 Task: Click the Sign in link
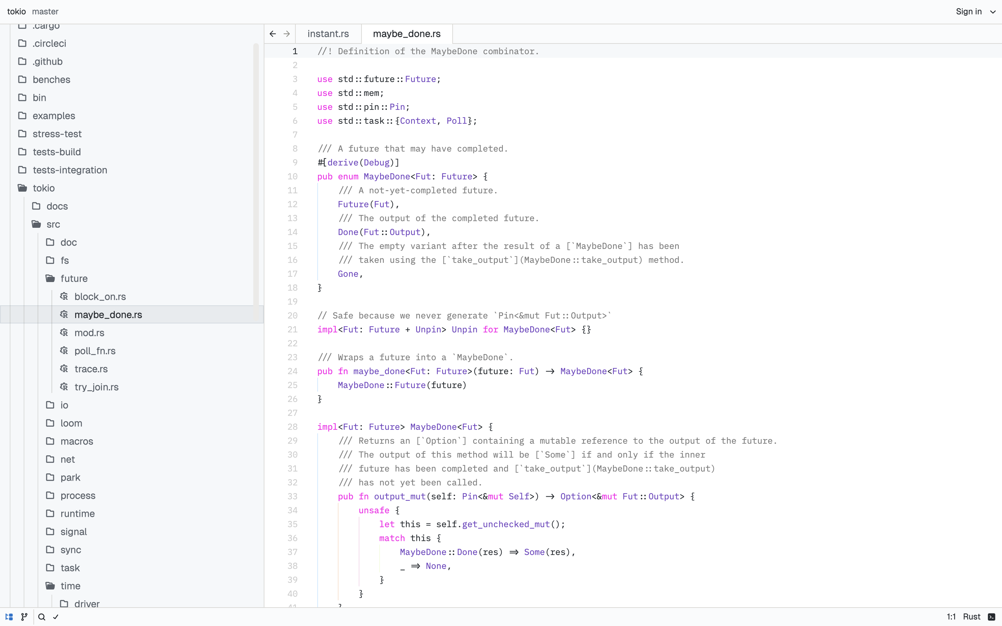pyautogui.click(x=969, y=11)
